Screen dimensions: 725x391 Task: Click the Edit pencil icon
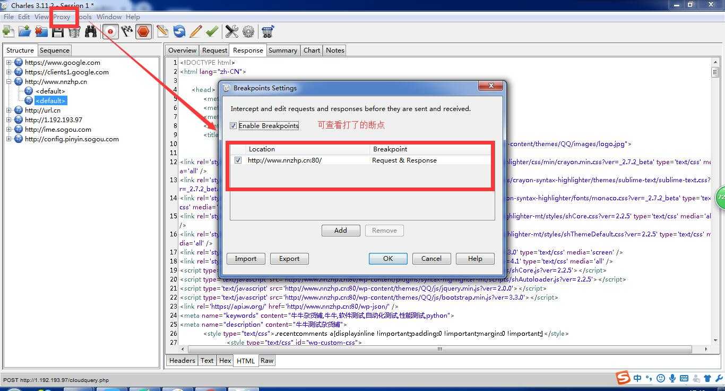coord(196,32)
